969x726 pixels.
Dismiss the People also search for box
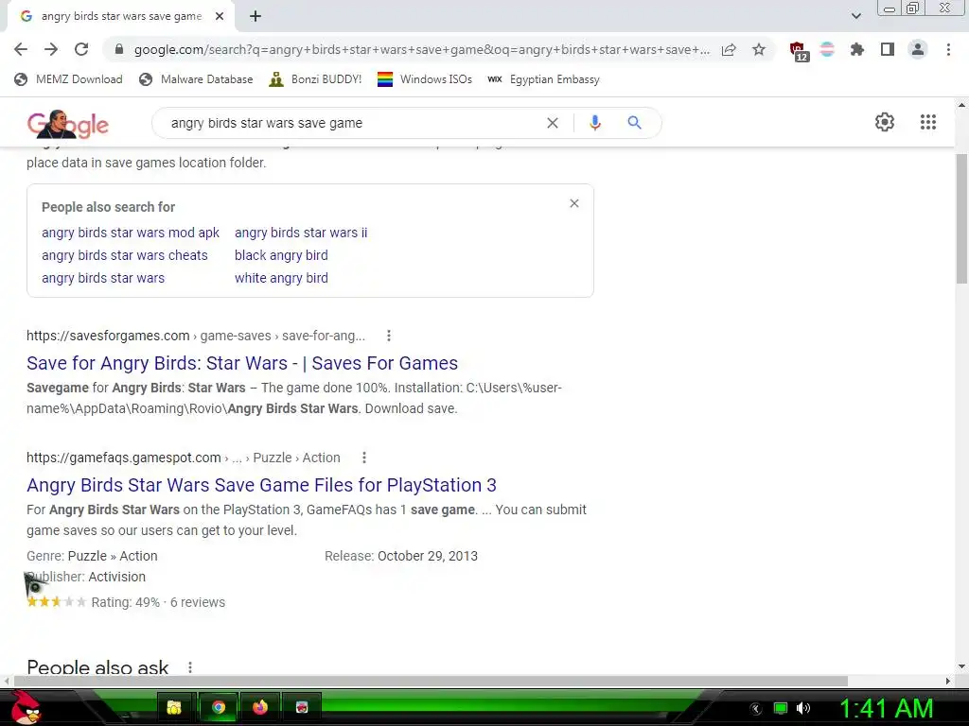(574, 203)
